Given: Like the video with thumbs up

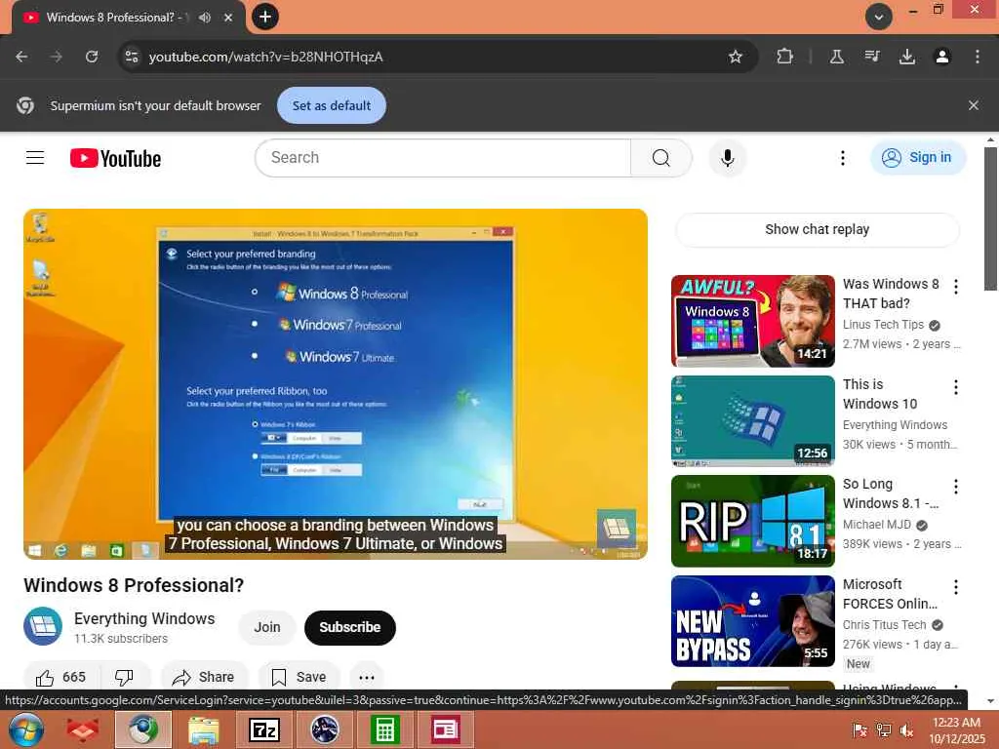Looking at the screenshot, I should 61,677.
